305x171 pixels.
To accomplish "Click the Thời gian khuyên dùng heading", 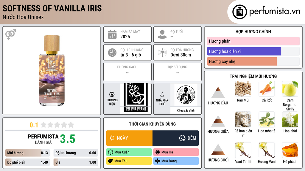I will [x=152, y=124].
